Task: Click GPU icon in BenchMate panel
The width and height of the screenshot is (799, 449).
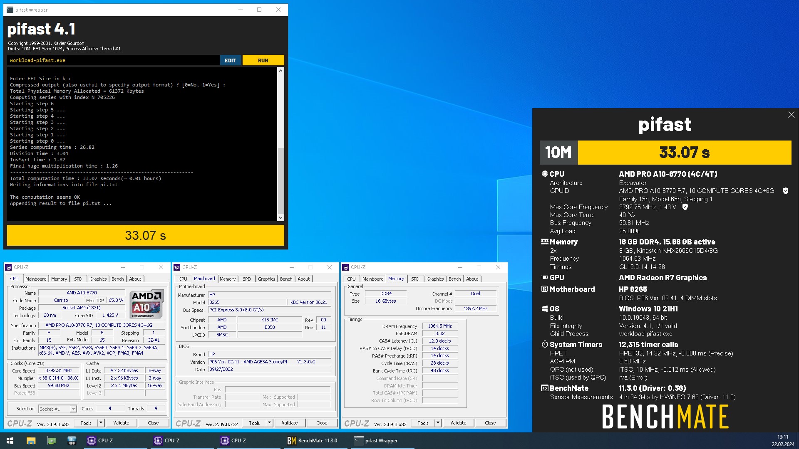Action: click(x=544, y=277)
